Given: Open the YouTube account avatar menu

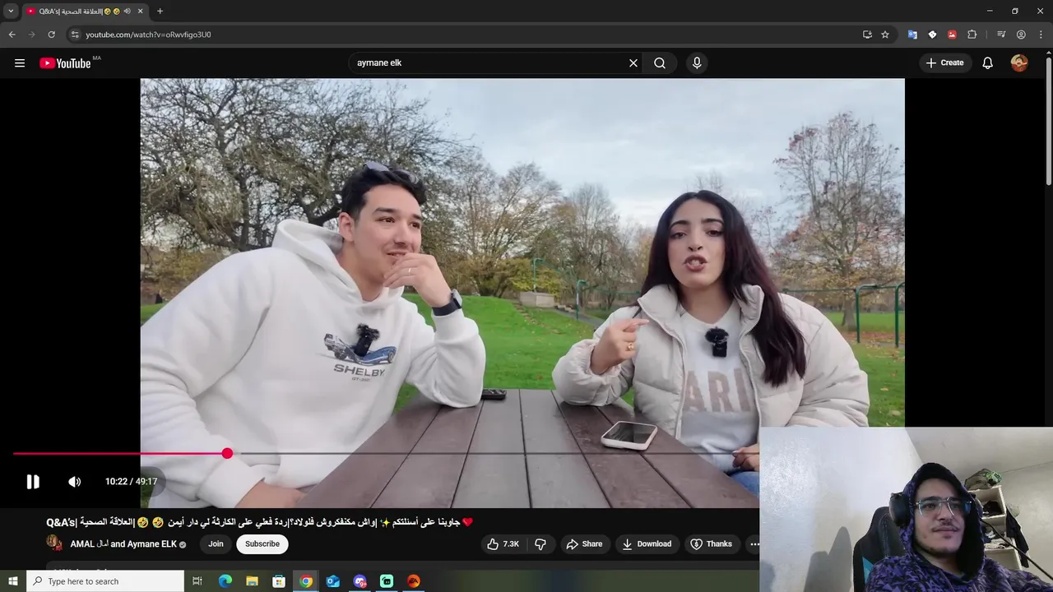Looking at the screenshot, I should point(1019,63).
